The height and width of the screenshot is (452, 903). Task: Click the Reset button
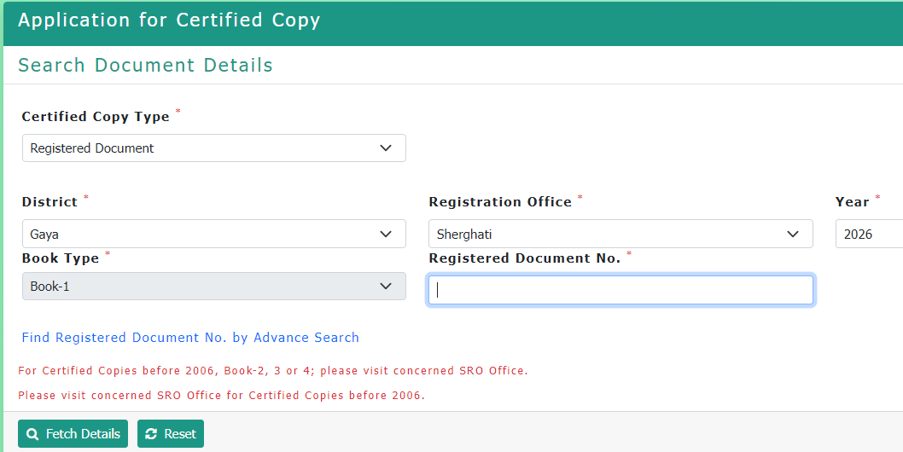click(171, 433)
